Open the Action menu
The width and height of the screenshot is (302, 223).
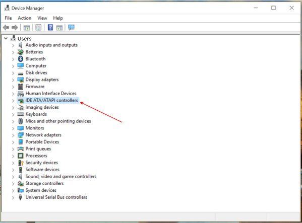coord(25,18)
